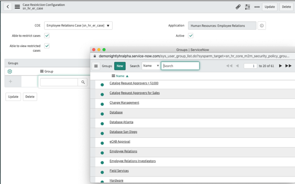295x184 pixels.
Task: Select Employee Relations Investigators group
Action: pos(133,161)
